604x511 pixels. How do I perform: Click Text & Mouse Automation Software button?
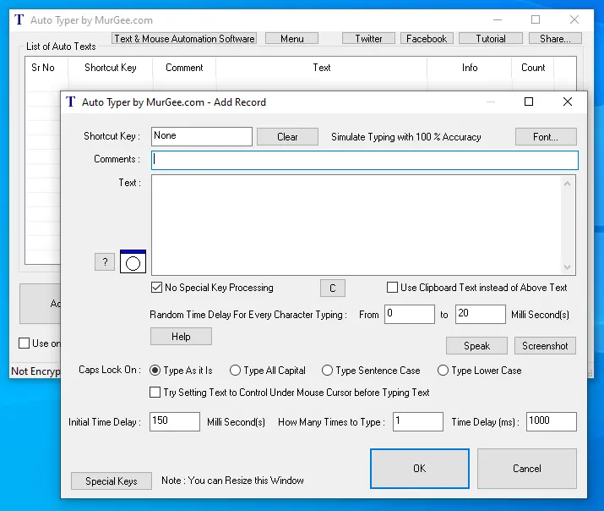point(184,39)
